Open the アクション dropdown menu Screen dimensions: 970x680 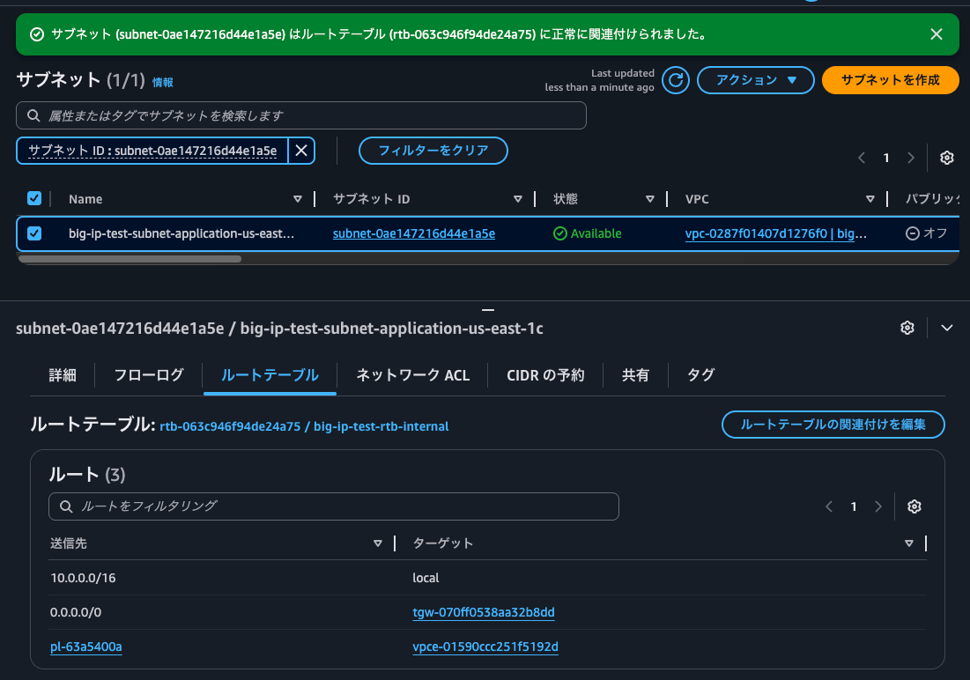pos(756,80)
